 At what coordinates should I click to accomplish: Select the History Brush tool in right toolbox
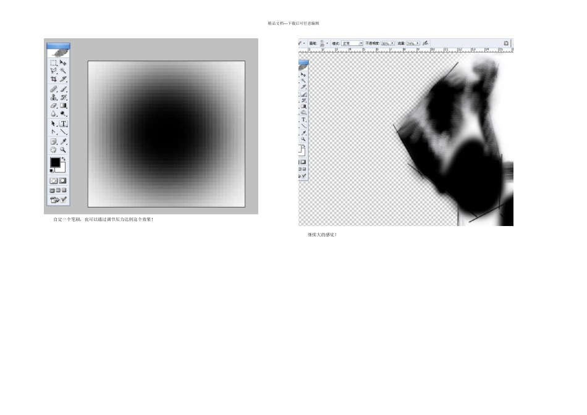point(303,100)
